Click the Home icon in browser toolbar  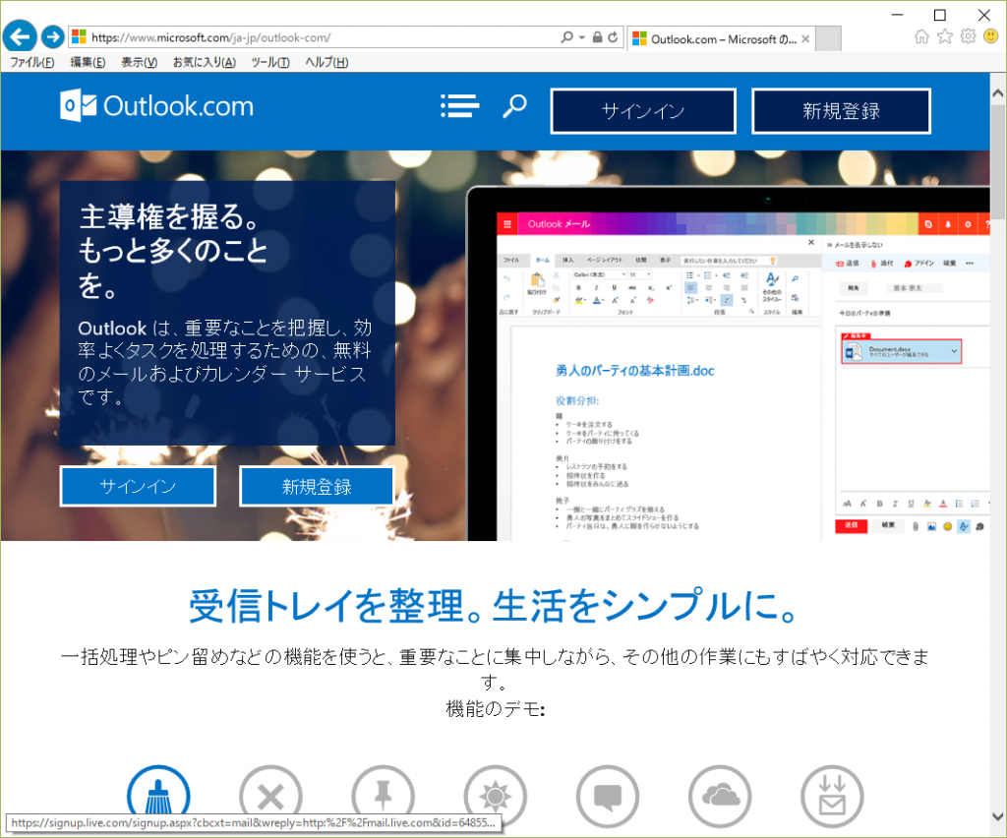click(921, 36)
